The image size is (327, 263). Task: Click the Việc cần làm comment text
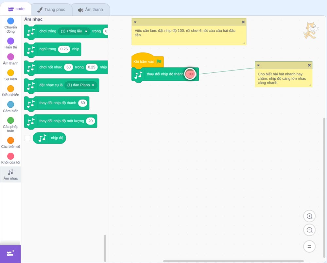pos(185,33)
